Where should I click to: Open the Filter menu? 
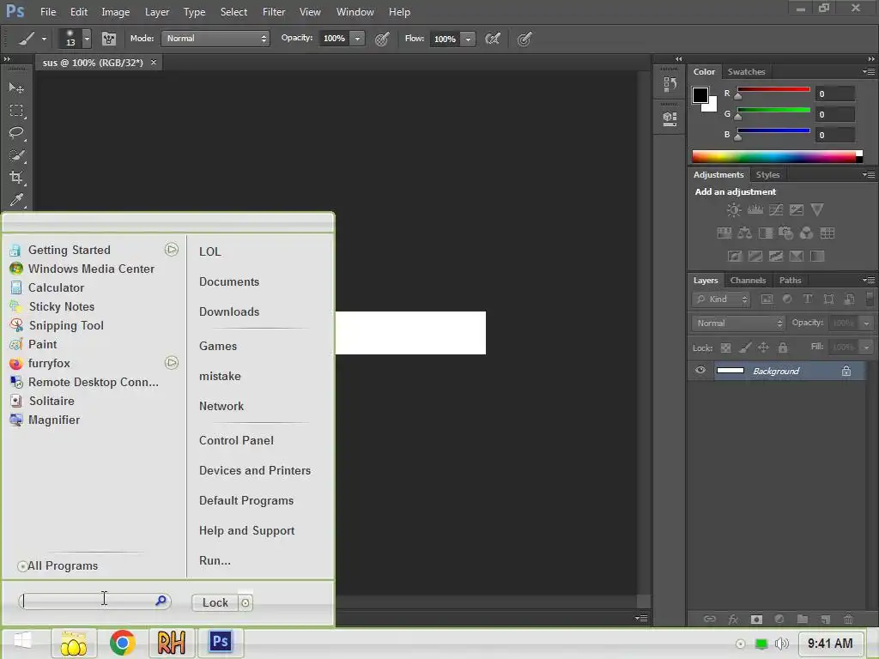(274, 12)
